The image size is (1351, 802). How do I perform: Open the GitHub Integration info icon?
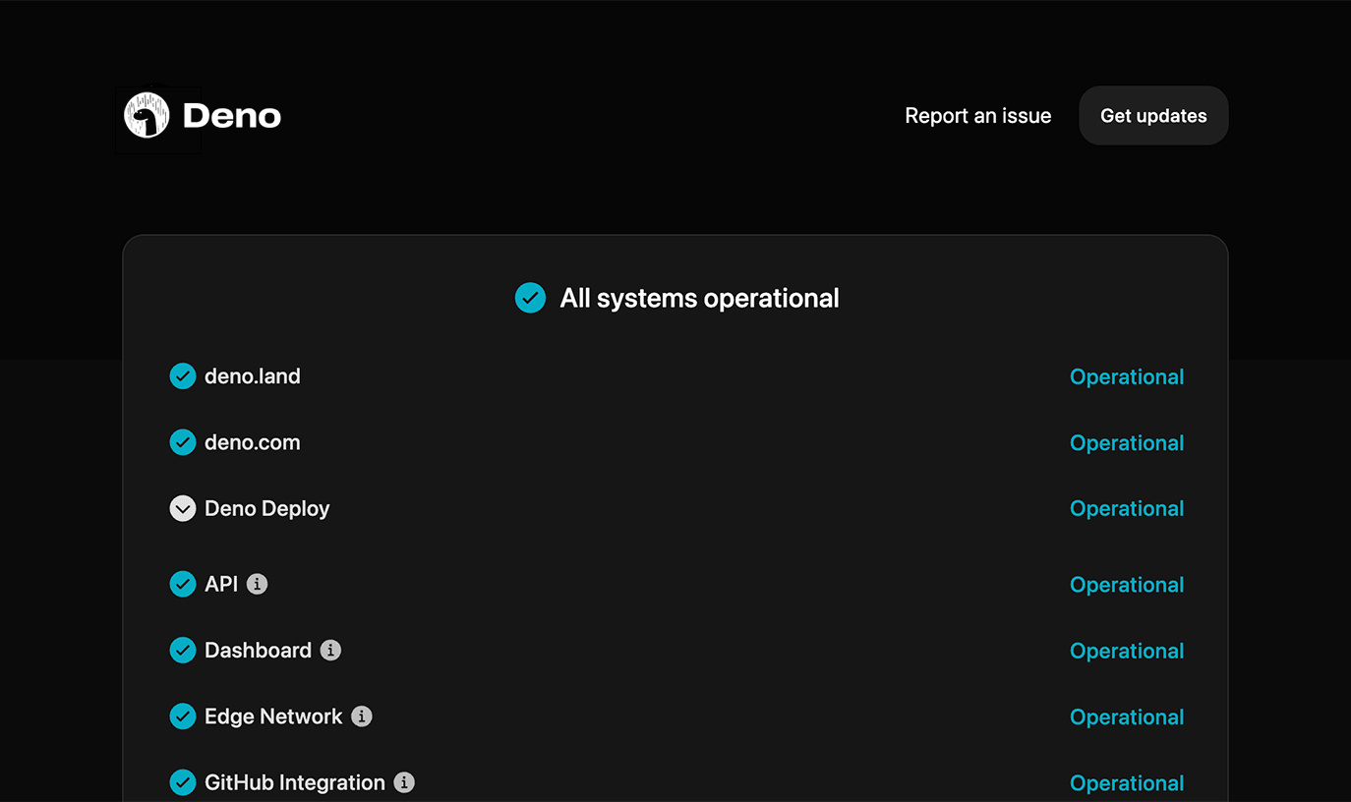coord(404,782)
